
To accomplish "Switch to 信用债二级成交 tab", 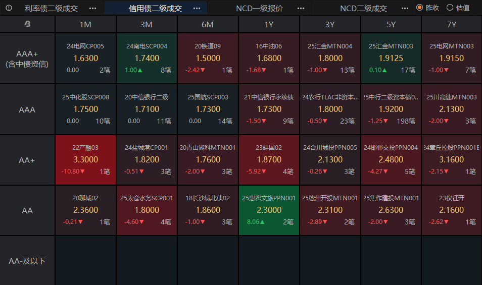I will coord(155,8).
